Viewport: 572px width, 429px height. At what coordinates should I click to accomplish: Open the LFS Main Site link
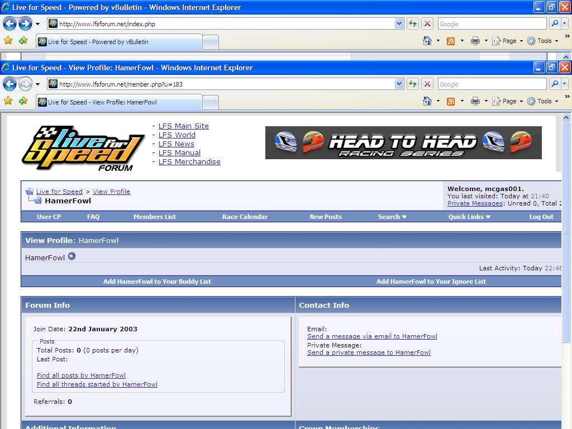(183, 126)
